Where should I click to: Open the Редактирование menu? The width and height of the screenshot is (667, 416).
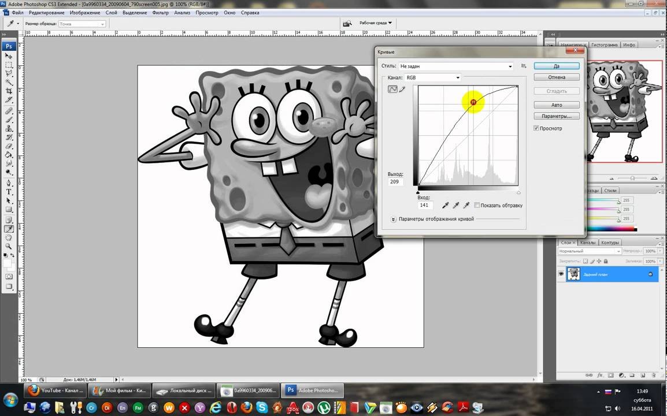pos(47,13)
